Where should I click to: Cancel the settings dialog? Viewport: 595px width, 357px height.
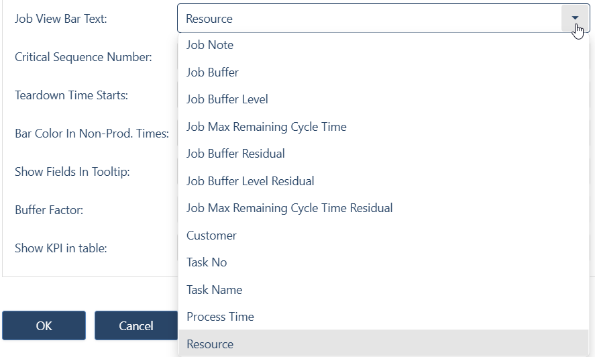pyautogui.click(x=136, y=325)
